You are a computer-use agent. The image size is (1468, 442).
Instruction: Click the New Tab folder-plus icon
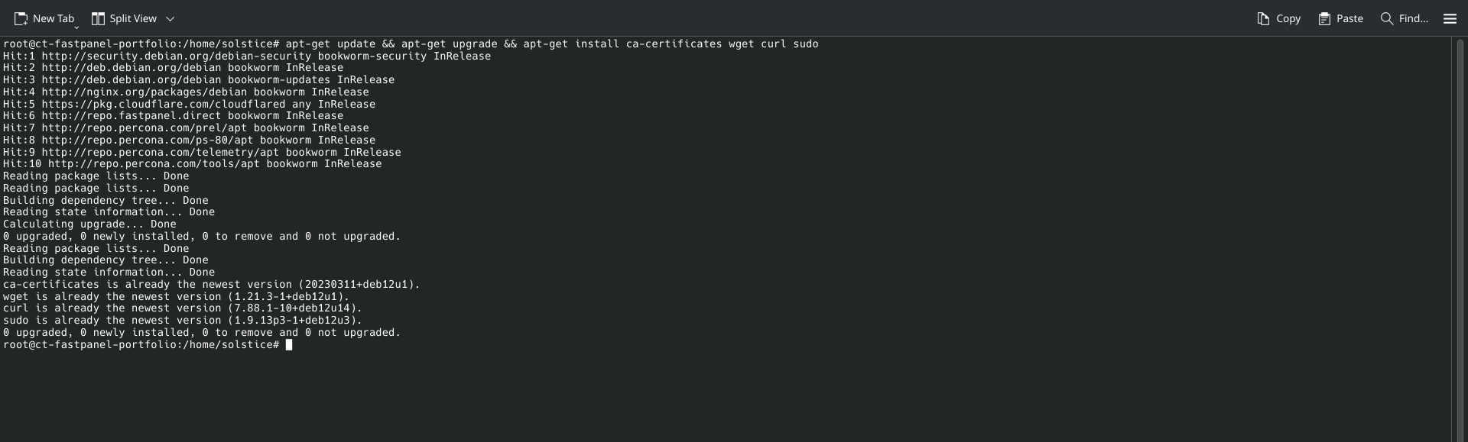pyautogui.click(x=21, y=18)
